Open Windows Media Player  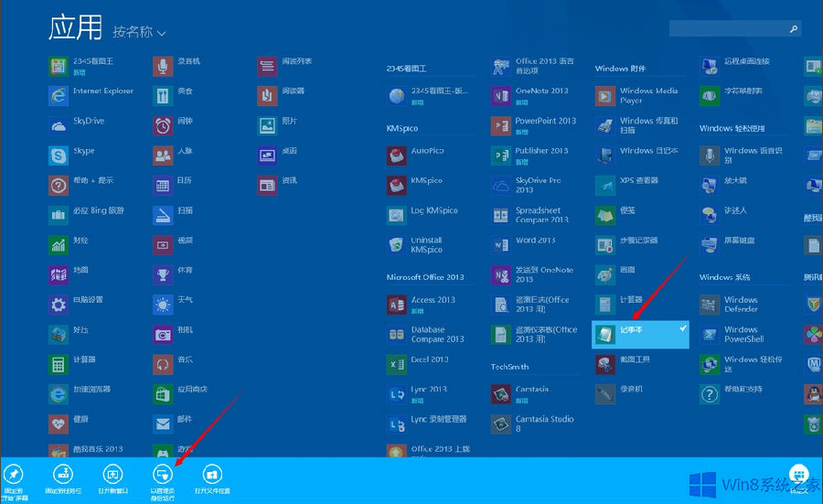click(x=637, y=95)
